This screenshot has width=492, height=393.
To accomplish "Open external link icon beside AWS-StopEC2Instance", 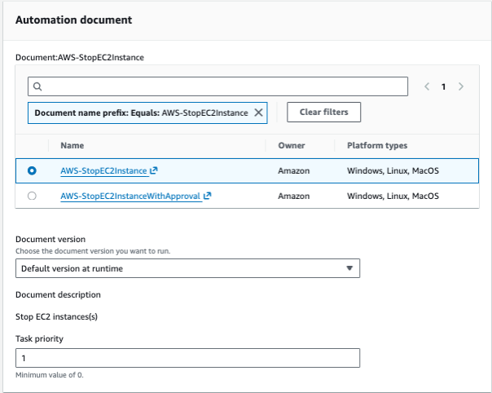I will coord(154,170).
